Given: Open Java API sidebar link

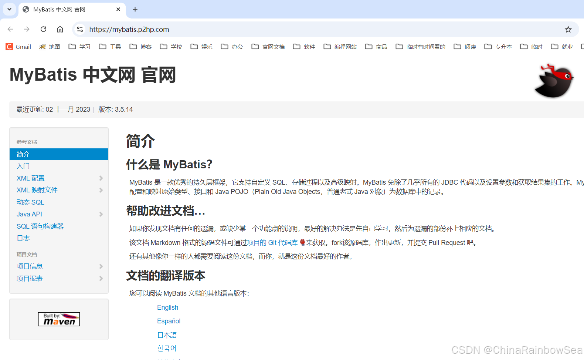Looking at the screenshot, I should pos(29,214).
